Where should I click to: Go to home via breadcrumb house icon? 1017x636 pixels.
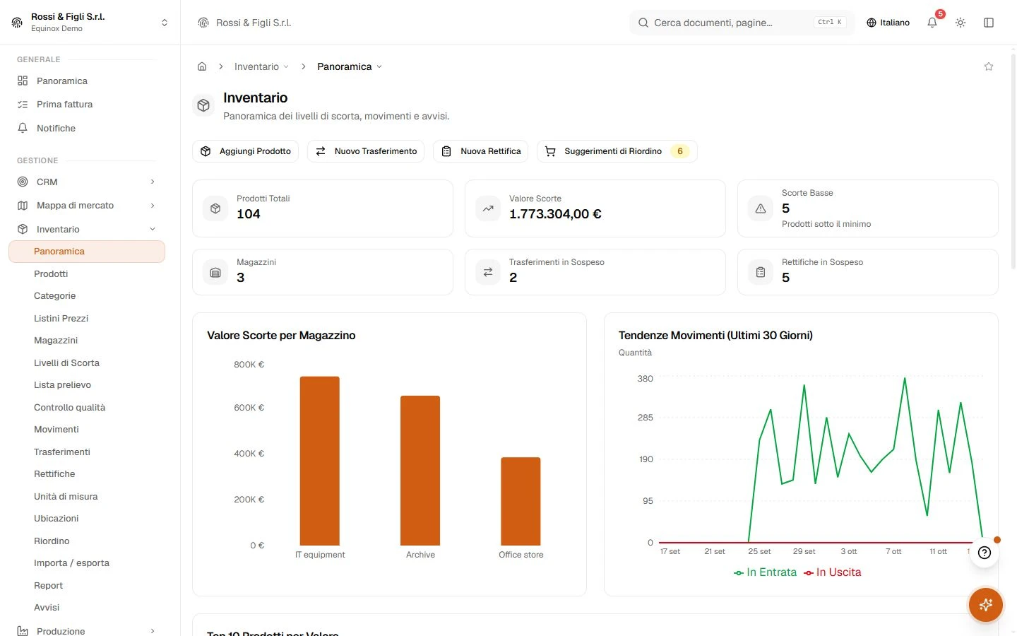pos(202,66)
